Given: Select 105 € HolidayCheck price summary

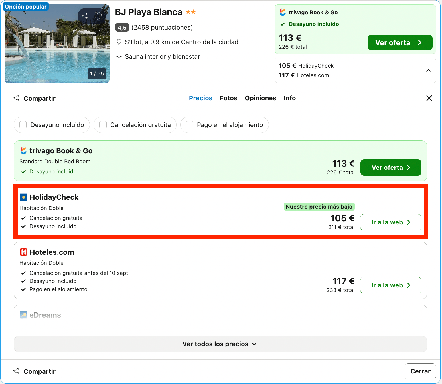Looking at the screenshot, I should point(306,66).
